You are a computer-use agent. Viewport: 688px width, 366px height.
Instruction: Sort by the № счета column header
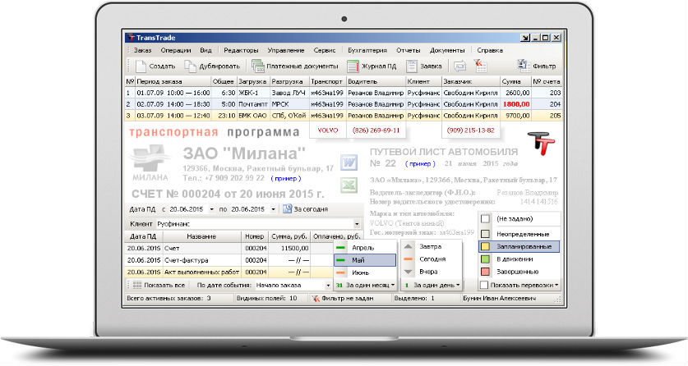(x=547, y=81)
